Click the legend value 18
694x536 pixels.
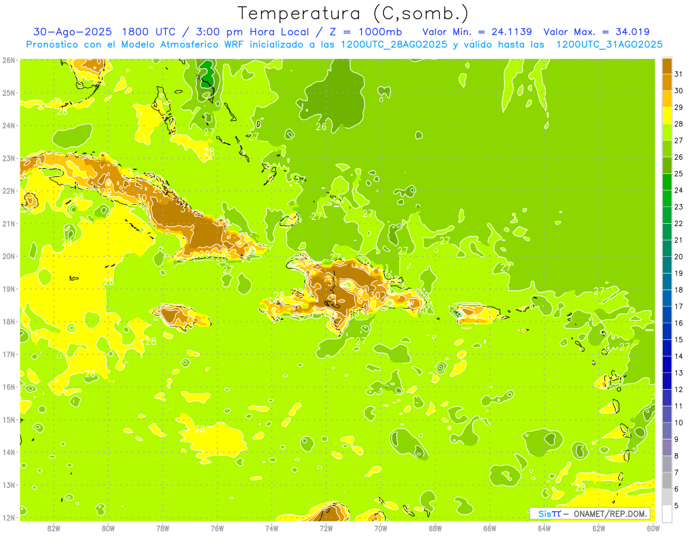tap(678, 290)
